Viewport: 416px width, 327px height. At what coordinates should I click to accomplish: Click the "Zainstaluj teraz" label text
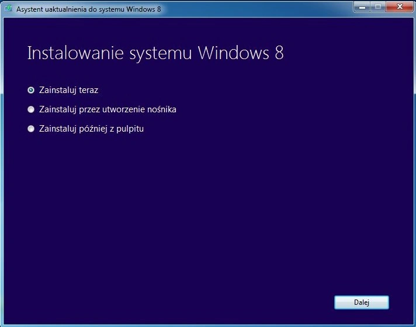[69, 90]
